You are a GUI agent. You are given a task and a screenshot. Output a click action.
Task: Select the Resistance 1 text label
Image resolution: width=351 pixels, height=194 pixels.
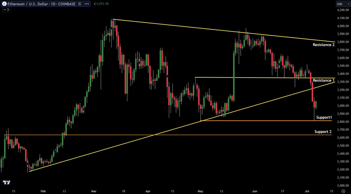[x=323, y=80]
